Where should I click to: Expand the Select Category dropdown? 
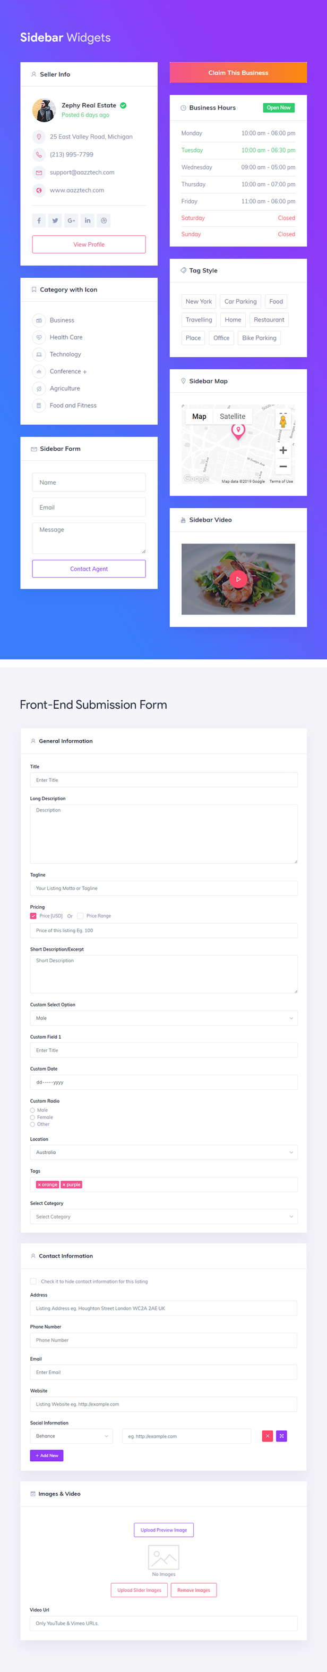point(164,1216)
